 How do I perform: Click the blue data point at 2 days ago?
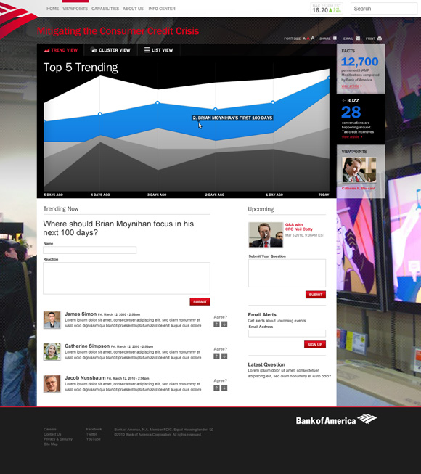coord(215,109)
